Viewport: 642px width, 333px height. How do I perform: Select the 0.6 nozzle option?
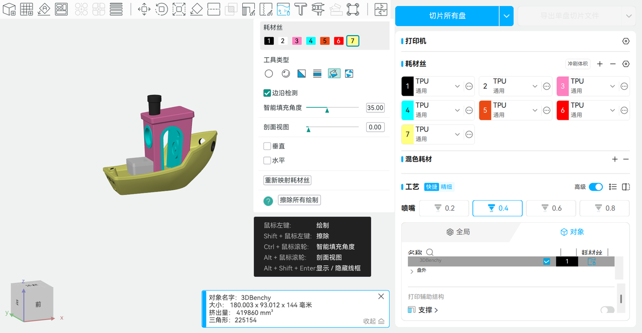pos(551,208)
